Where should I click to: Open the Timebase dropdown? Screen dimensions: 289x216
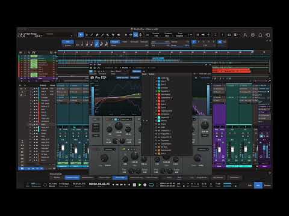point(168,35)
